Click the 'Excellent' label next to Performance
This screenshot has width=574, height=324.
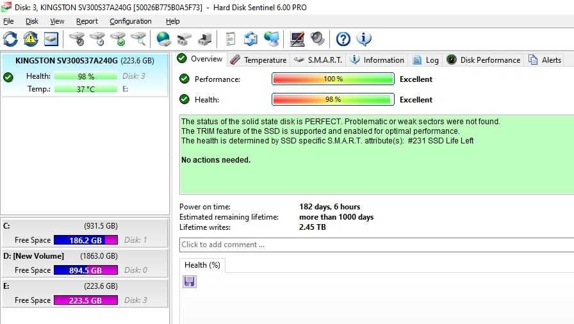point(416,79)
